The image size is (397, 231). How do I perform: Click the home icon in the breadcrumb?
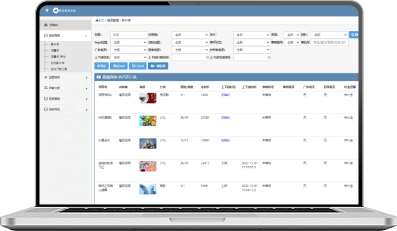97,20
